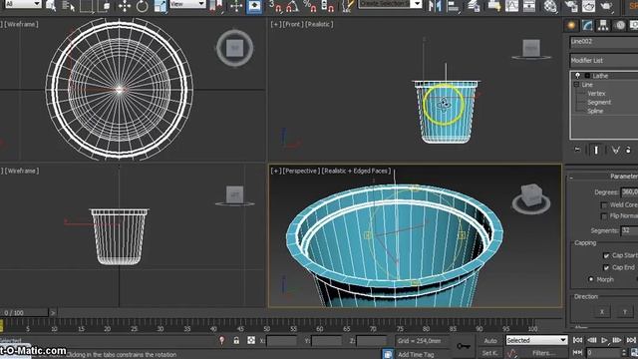Open Schematic View
The image size is (638, 359).
(x=529, y=6)
